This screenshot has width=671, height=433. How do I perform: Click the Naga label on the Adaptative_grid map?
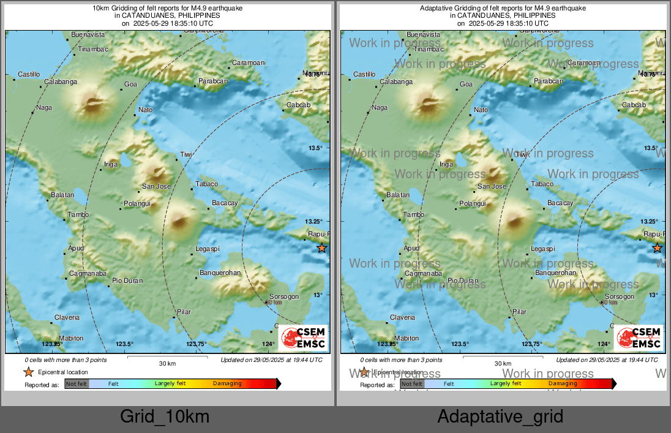379,108
